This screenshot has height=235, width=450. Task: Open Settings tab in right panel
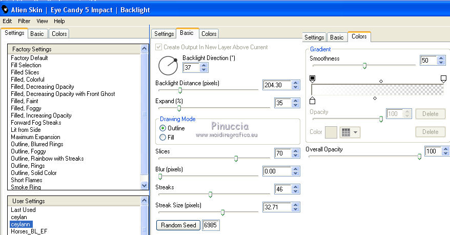tap(314, 37)
